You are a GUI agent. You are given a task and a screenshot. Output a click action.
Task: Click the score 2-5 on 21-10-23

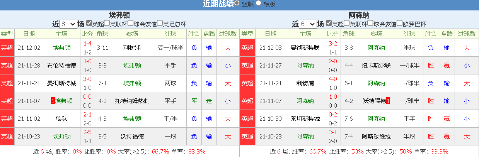(87, 132)
